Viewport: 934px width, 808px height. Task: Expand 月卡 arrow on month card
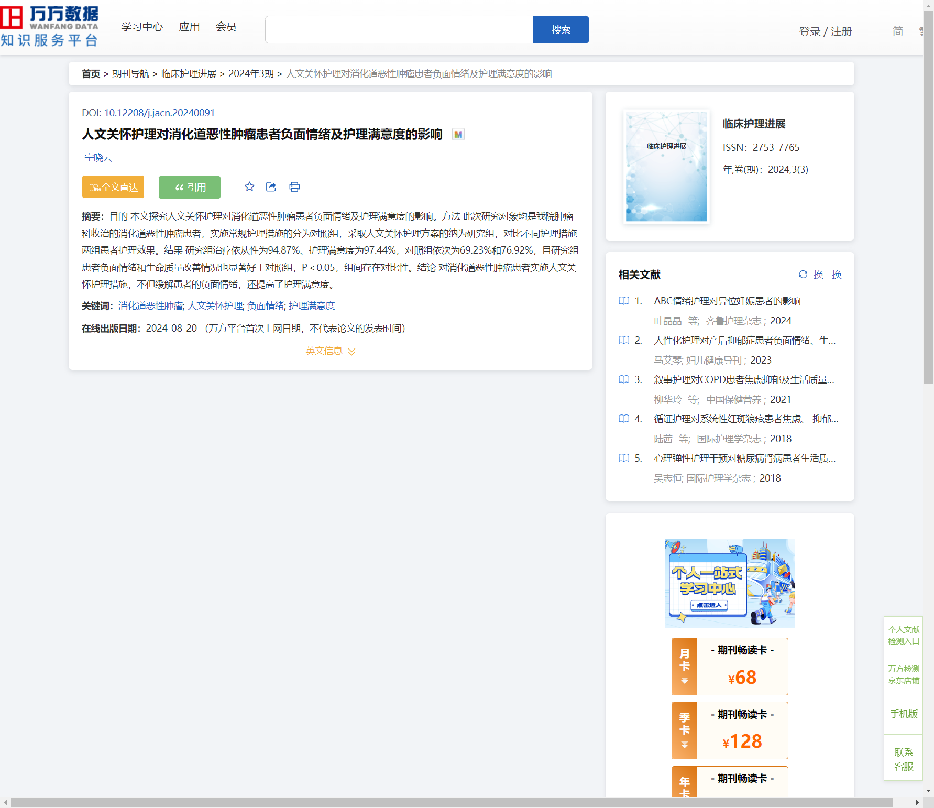click(685, 681)
